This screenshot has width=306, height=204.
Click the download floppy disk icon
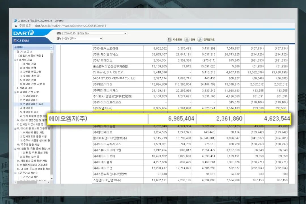tap(169, 39)
